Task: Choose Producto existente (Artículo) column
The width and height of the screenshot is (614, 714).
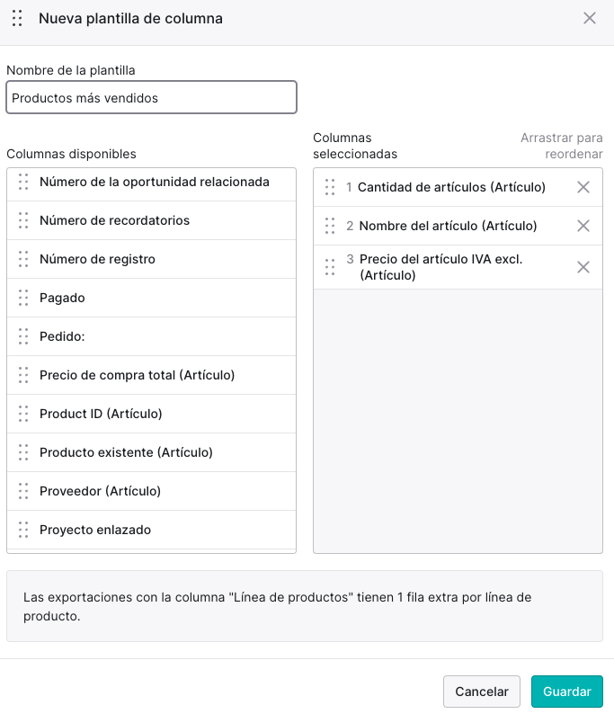Action: (x=152, y=452)
